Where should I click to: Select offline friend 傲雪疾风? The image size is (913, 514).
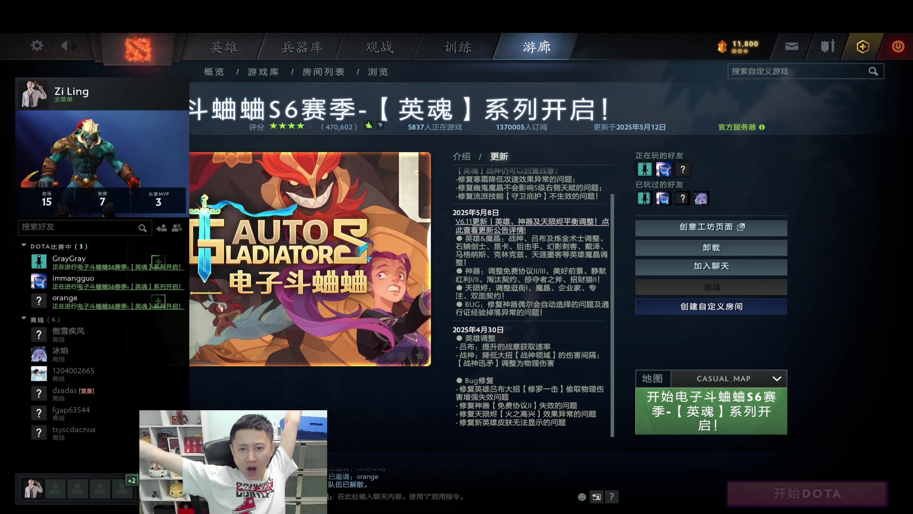click(102, 335)
